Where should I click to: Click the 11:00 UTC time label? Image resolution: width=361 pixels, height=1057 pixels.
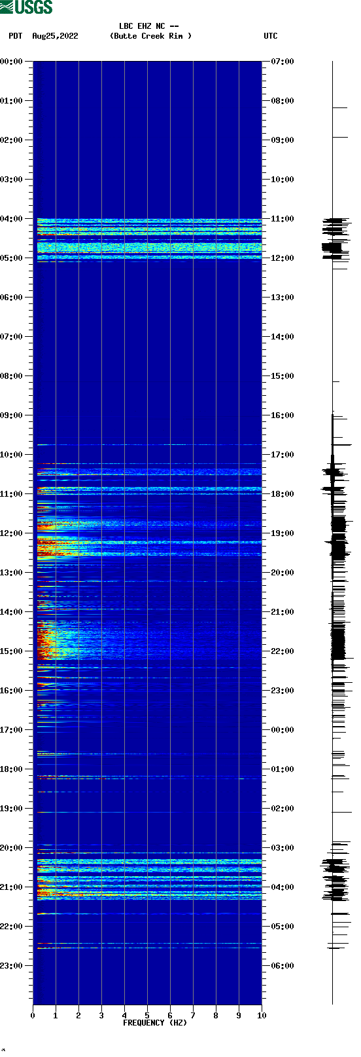pyautogui.click(x=283, y=219)
